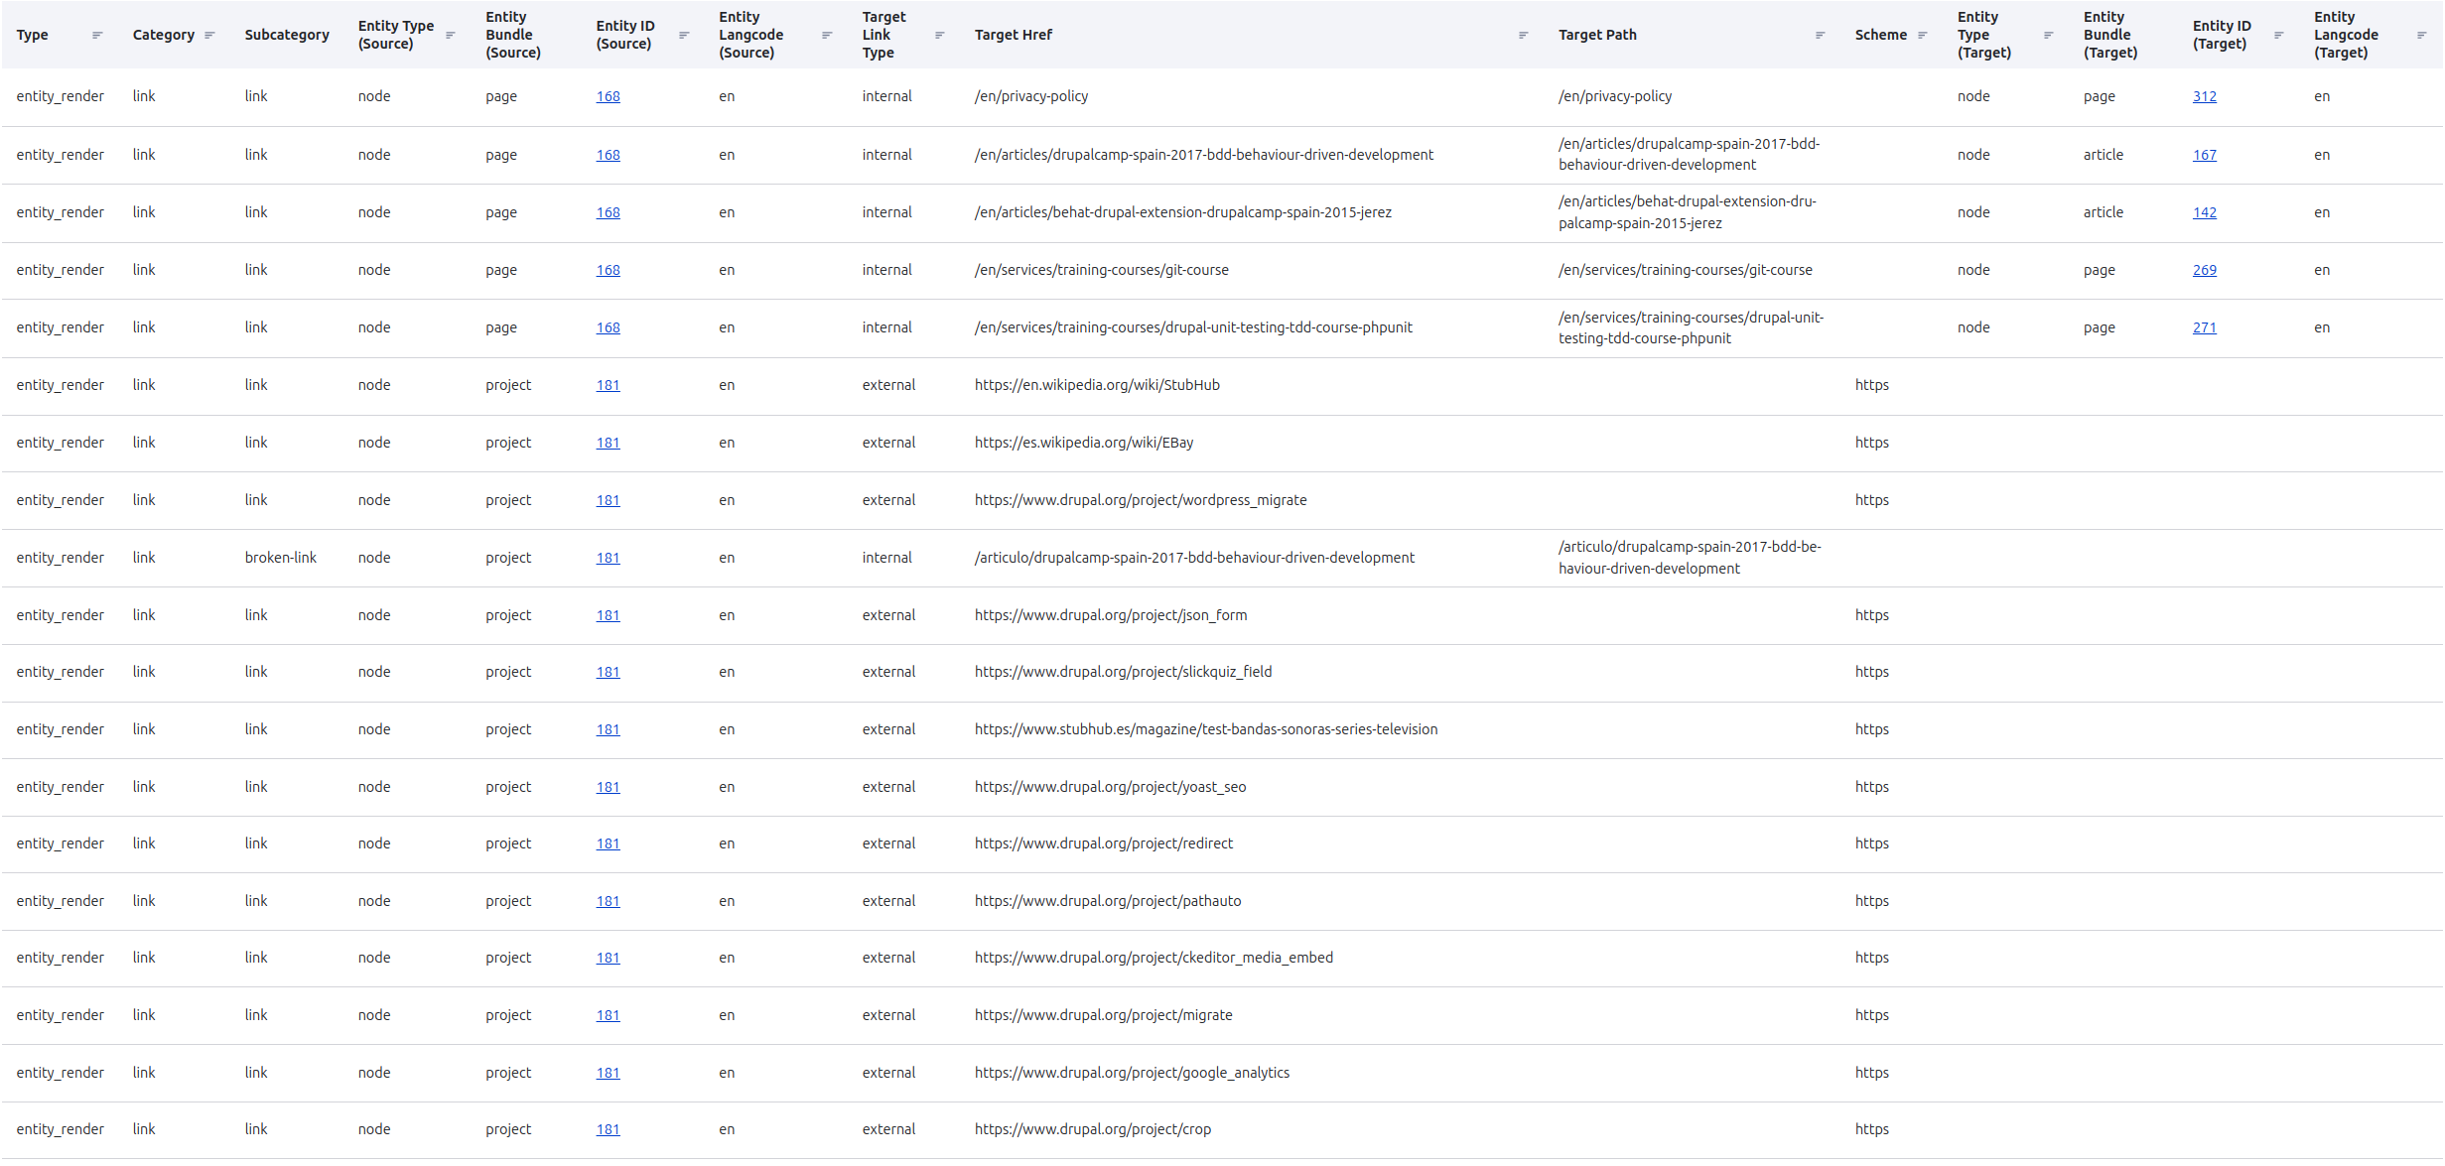Open the Target Href filter icon
2445x1166 pixels.
(x=1524, y=35)
